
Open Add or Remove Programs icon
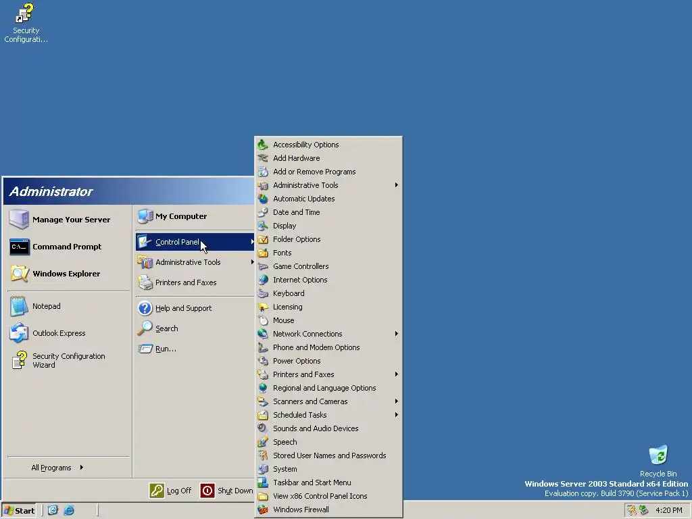click(263, 172)
